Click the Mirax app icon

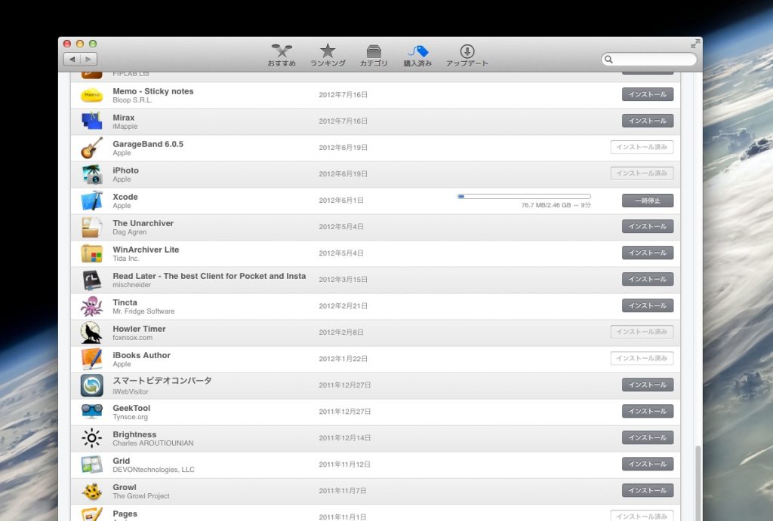click(x=91, y=121)
